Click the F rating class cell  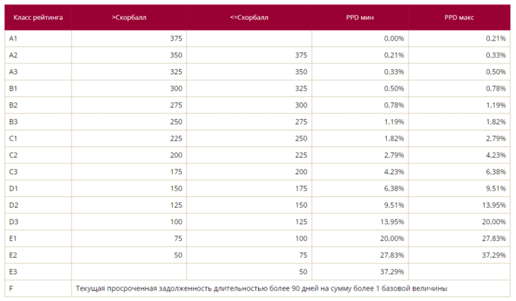(12, 288)
